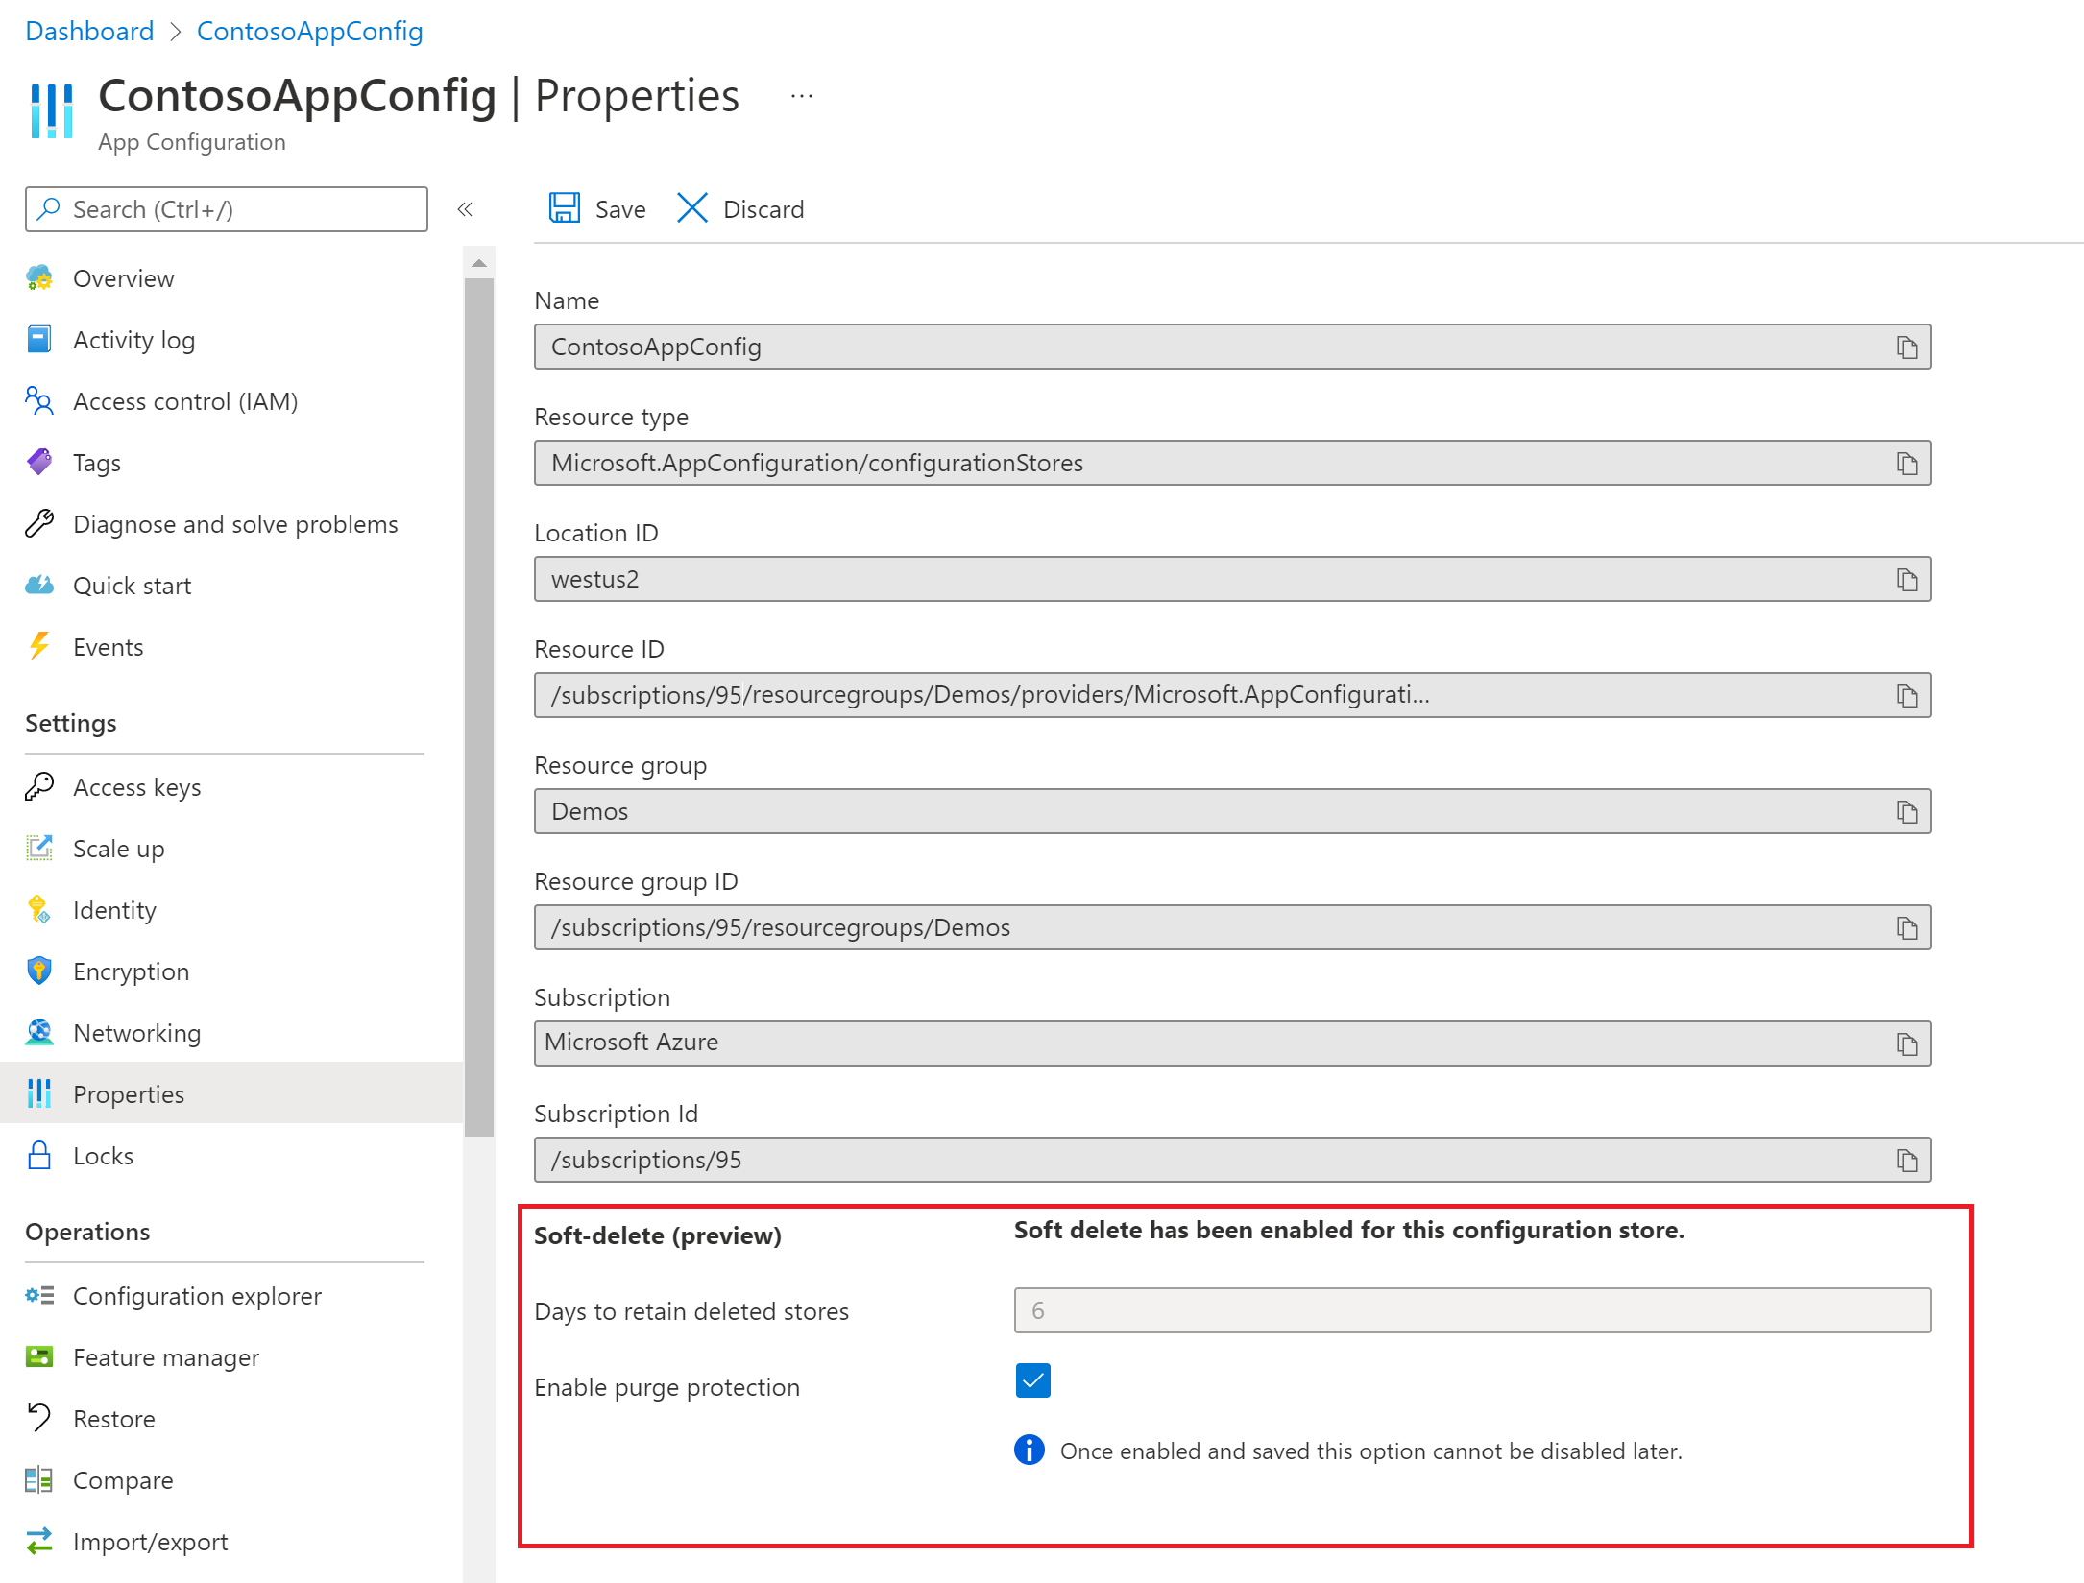The image size is (2084, 1583).
Task: Click the Days to retain deleted stores input
Action: point(1473,1310)
